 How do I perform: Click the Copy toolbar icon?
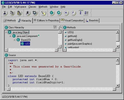(12, 13)
